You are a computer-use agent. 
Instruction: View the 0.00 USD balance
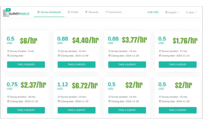coord(153,12)
